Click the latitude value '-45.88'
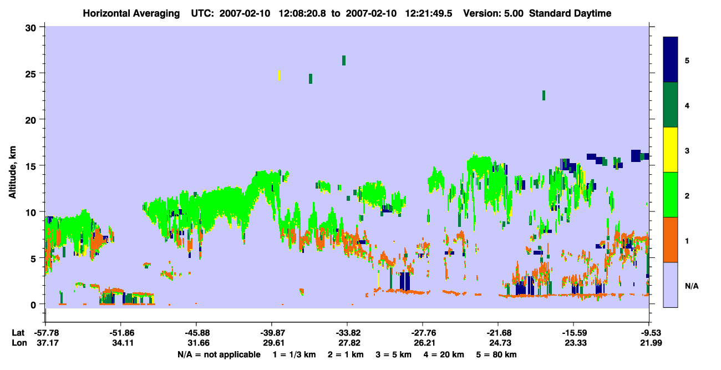The image size is (721, 370). (x=196, y=333)
